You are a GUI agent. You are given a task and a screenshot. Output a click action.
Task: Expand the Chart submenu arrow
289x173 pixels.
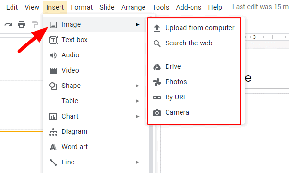tap(137, 116)
